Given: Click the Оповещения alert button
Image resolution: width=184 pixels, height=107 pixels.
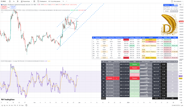Looking at the screenshot, I should [42, 1].
